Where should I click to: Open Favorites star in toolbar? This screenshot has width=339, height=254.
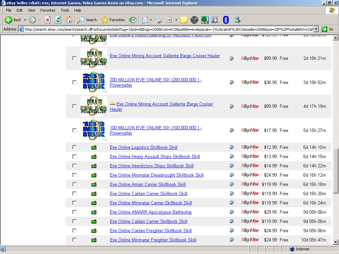104,20
